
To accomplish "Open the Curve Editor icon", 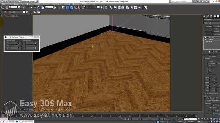I will tap(119, 8).
